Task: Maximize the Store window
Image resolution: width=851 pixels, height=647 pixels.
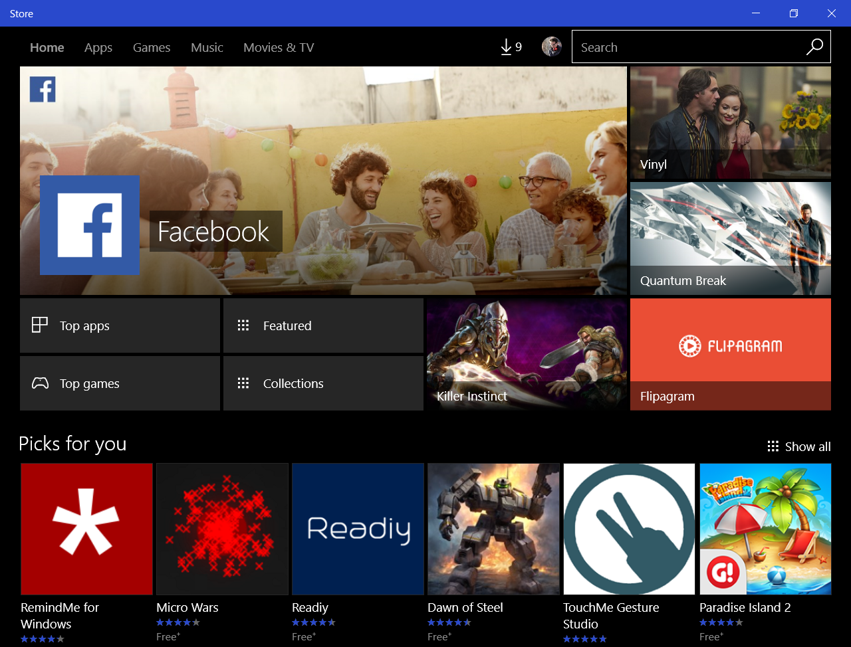Action: 793,13
